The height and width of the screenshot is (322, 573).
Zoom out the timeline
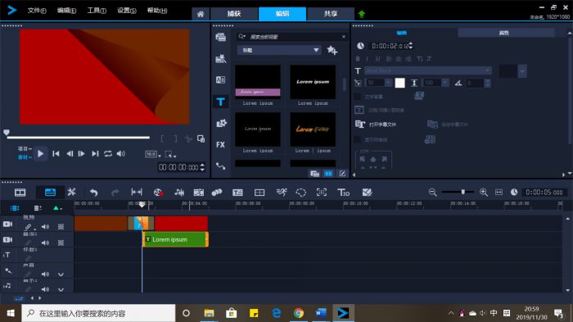[x=433, y=192]
